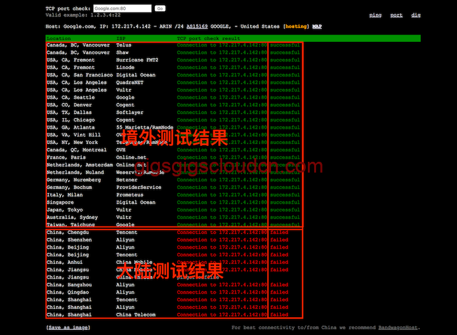
Task: Click the USA, CO, Denver location
Action: (69, 105)
